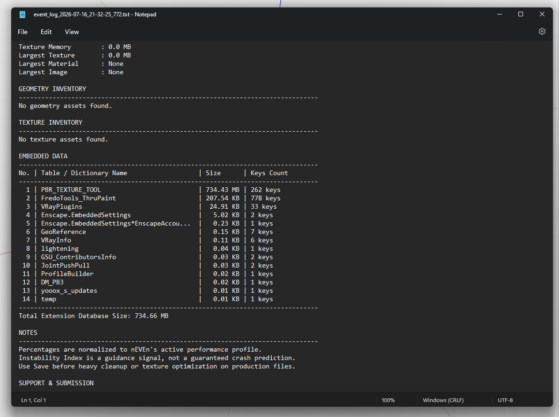This screenshot has width=559, height=417.
Task: Click the VRayInfo entry
Action: [56, 240]
